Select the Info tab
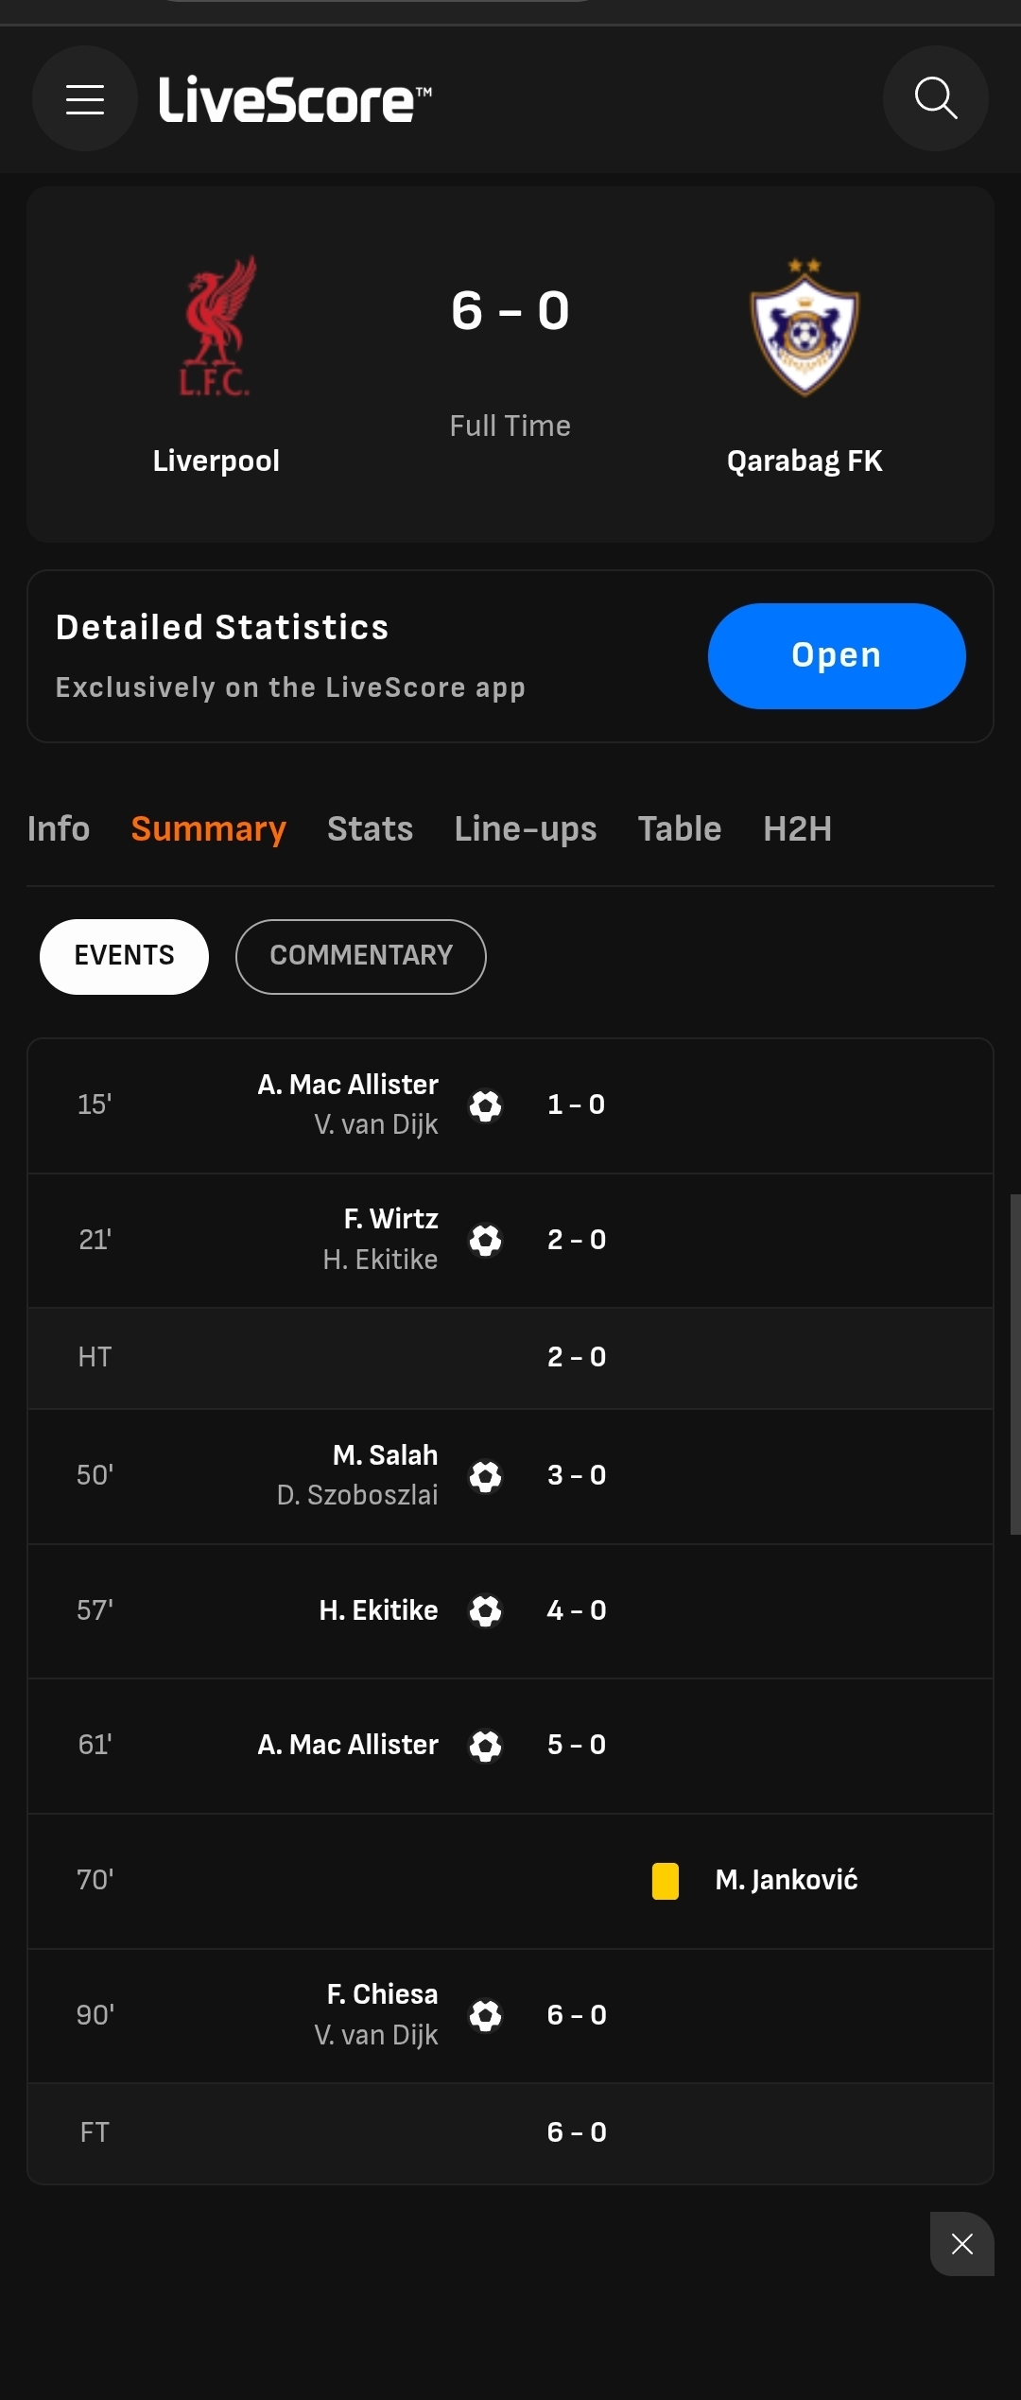This screenshot has width=1021, height=2400. [59, 829]
